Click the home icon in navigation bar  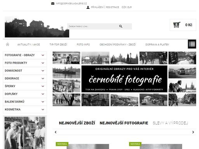pos(7,44)
